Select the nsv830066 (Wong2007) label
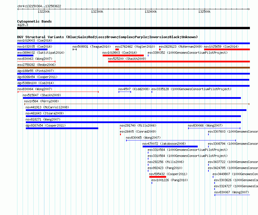The image size is (258, 215). (205, 125)
